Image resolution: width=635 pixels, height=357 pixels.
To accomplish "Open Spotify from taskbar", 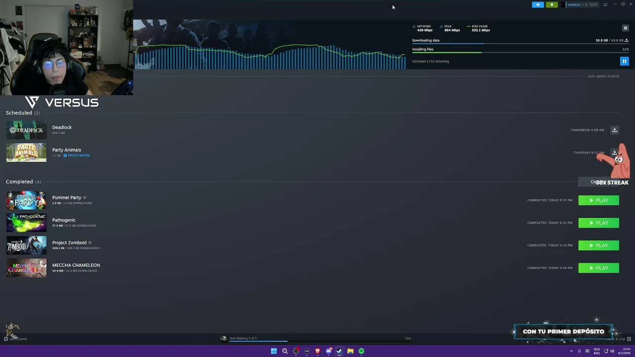I will click(361, 351).
